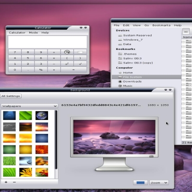
Task: Click the Calculator display field
Action: 48,42
